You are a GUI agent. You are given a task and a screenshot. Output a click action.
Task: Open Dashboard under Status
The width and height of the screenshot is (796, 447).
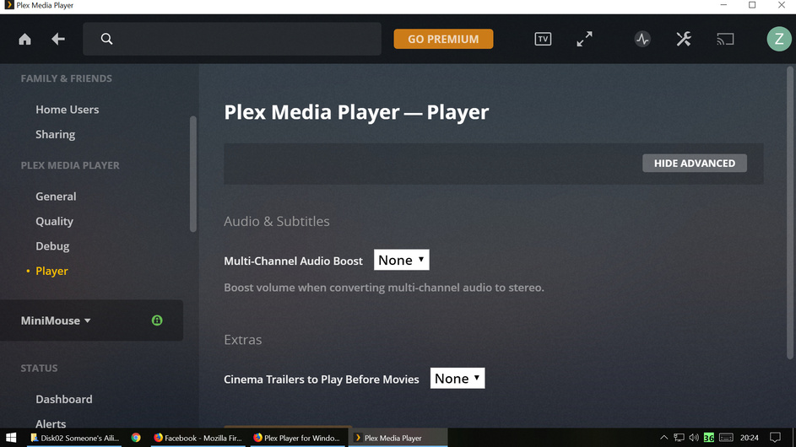64,399
